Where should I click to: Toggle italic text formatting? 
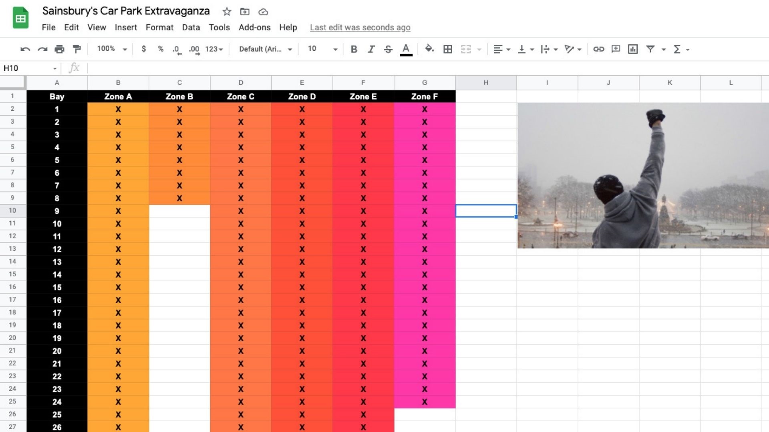(371, 49)
